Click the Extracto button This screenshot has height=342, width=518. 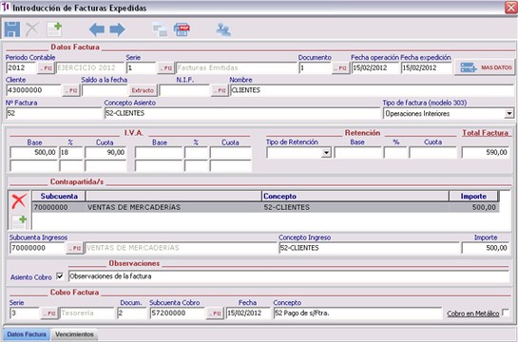click(x=143, y=90)
